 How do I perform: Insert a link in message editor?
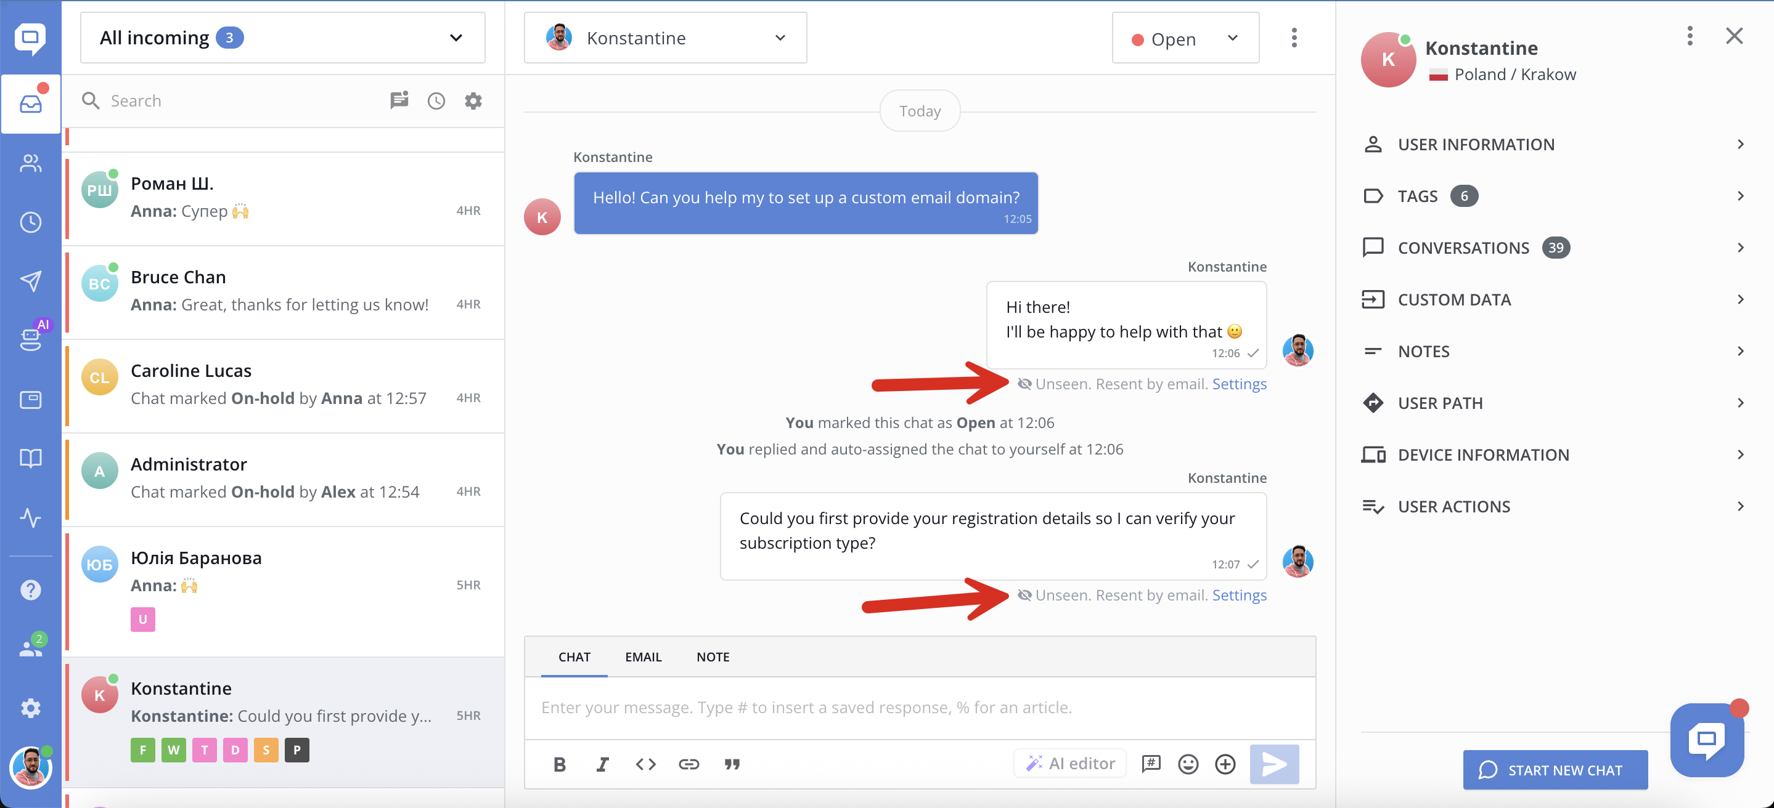(689, 764)
